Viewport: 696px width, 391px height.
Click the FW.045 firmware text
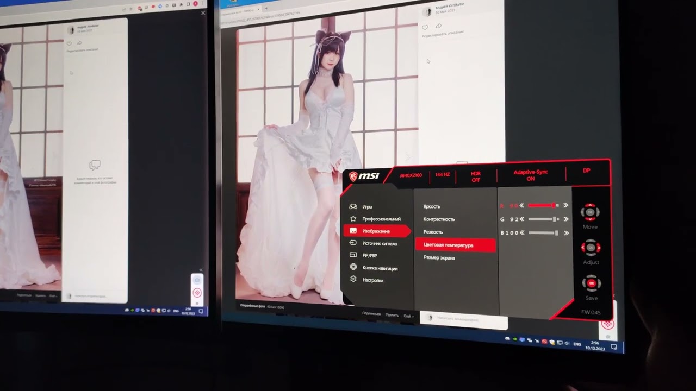591,312
